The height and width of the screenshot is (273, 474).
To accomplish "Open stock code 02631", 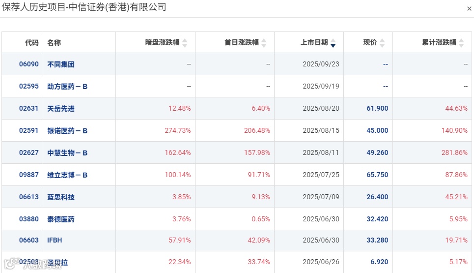I will tap(28, 108).
